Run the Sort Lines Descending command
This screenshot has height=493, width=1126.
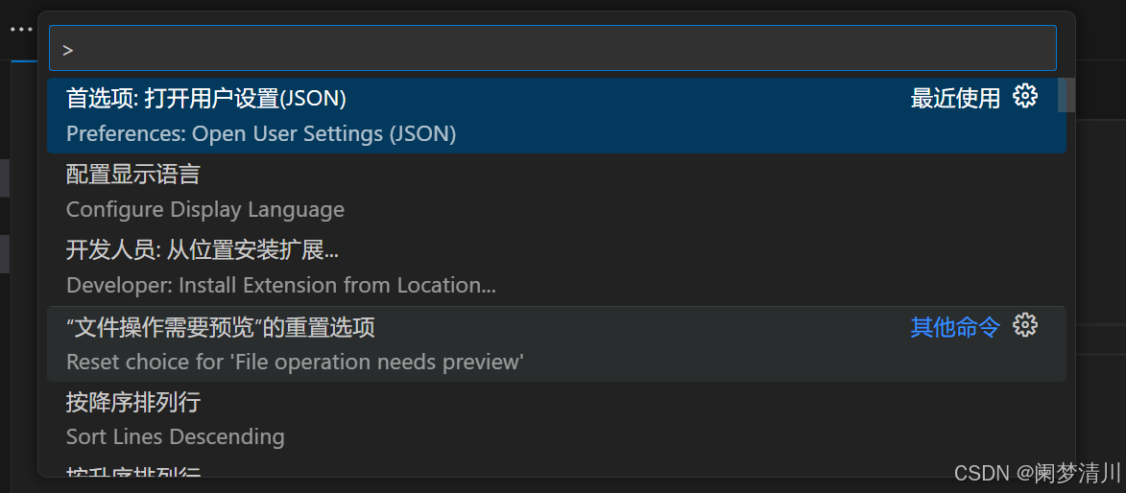[557, 420]
